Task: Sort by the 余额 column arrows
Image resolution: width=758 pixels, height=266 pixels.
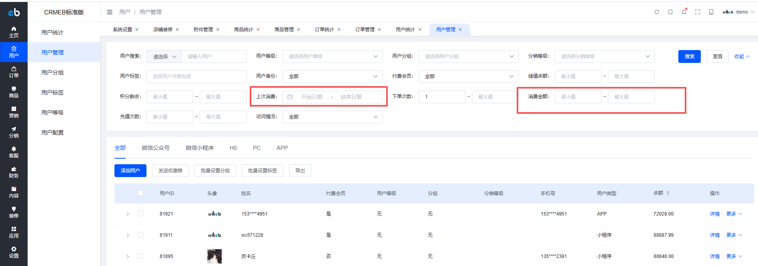Action: pos(668,193)
